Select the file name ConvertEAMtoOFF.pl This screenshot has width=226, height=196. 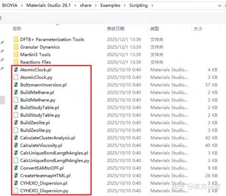click(x=42, y=168)
